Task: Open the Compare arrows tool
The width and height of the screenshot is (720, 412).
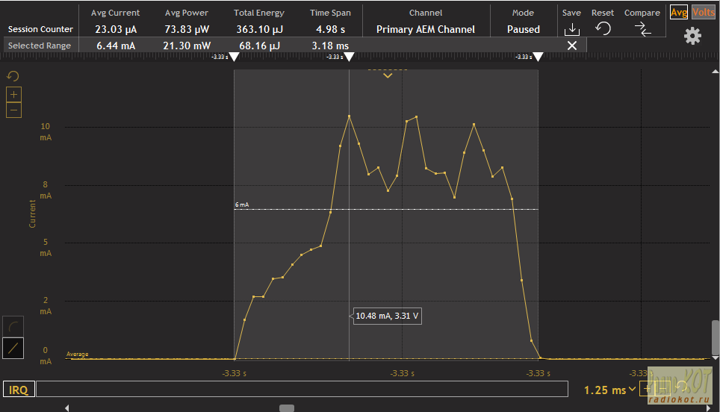Action: [x=642, y=29]
